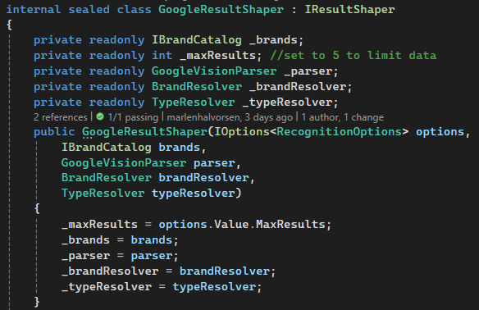Click RecognitionOptions generic type argument
This screenshot has height=310, width=479.
click(x=339, y=132)
